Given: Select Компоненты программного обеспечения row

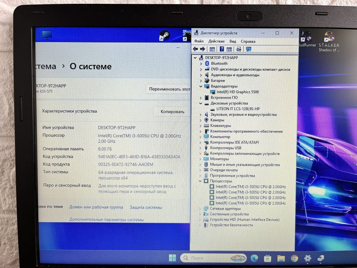Looking at the screenshot, I should 246,131.
